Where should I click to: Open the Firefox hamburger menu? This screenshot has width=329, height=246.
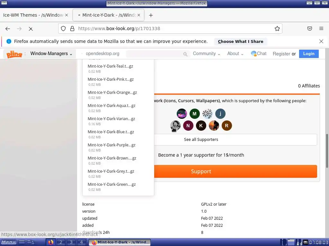point(321,29)
